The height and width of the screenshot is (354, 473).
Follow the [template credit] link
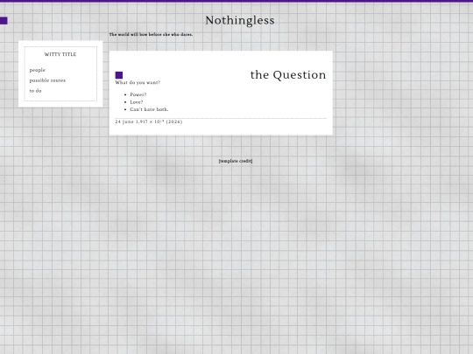click(236, 161)
